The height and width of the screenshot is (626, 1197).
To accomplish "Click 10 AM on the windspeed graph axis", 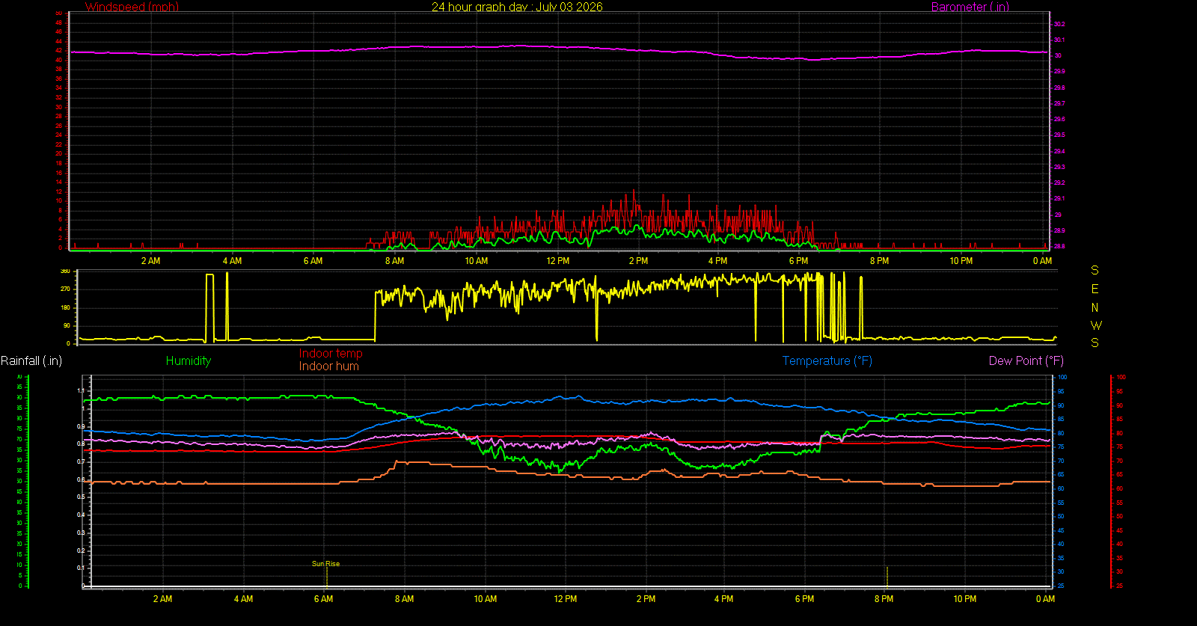I will coord(476,261).
